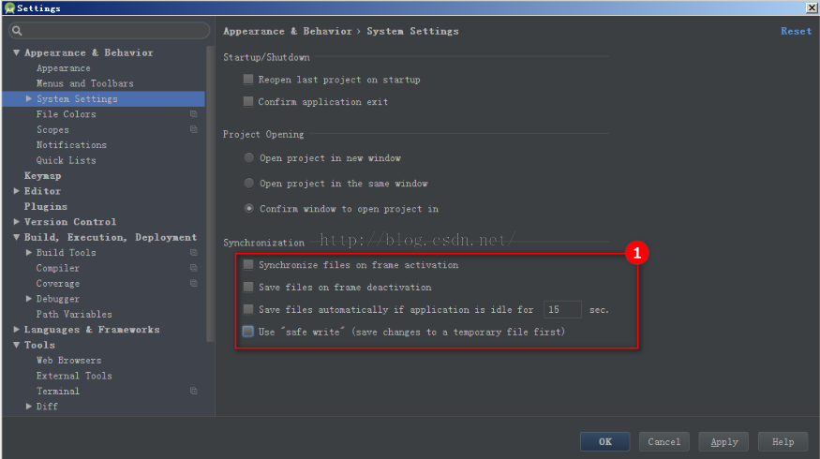Select Confirm window to open project in
This screenshot has width=820, height=459.
point(249,208)
